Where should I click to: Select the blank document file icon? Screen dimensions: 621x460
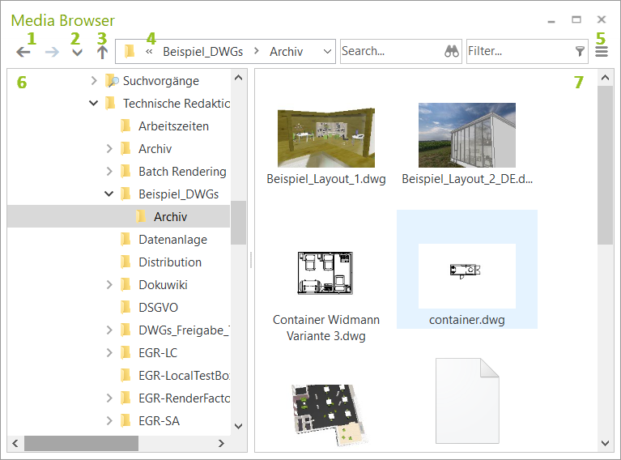click(467, 401)
